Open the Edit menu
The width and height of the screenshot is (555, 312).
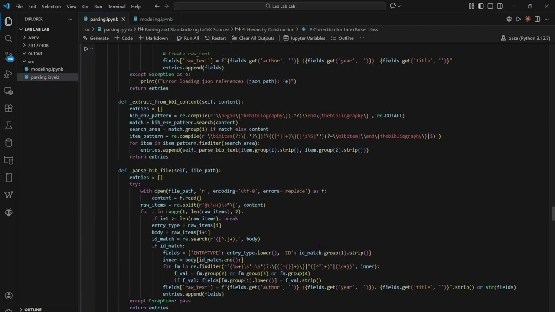[33, 6]
